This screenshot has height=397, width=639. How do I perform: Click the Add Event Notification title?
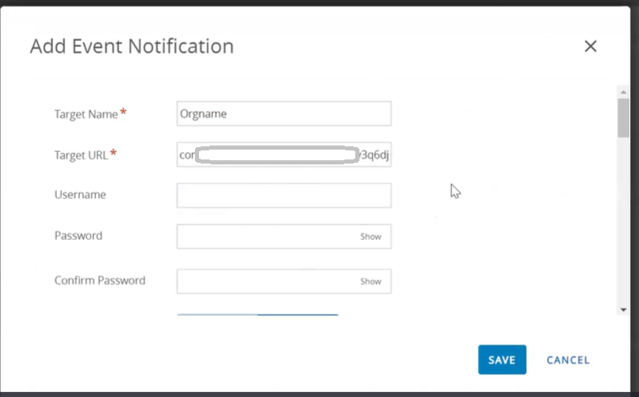pos(132,46)
